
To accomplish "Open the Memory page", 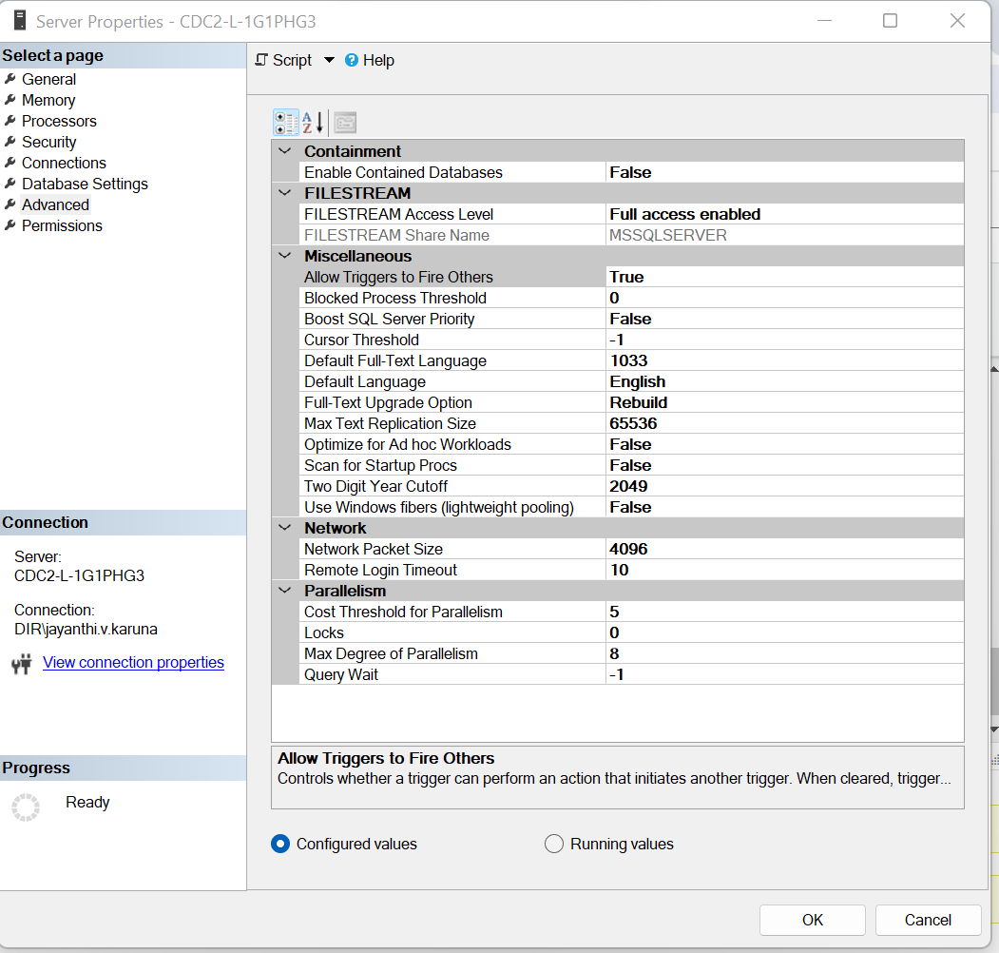I will point(48,100).
